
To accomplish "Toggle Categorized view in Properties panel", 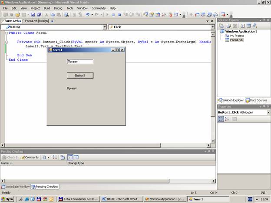I will tap(221, 119).
